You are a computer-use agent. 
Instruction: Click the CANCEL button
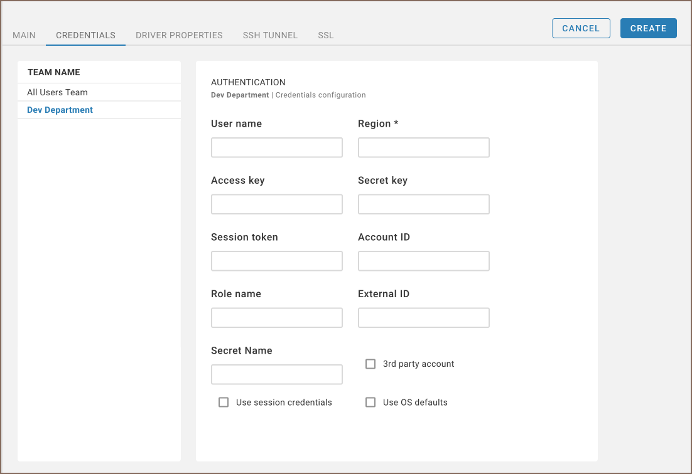(x=581, y=28)
